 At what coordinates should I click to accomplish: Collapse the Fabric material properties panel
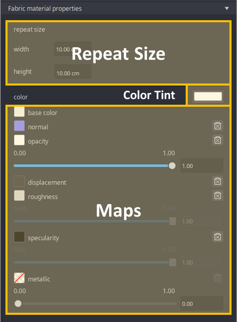pyautogui.click(x=227, y=8)
